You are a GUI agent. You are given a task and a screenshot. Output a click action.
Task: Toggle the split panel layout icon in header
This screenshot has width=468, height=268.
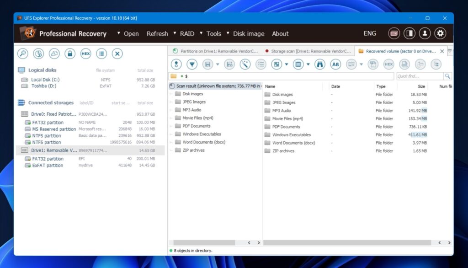(x=409, y=33)
